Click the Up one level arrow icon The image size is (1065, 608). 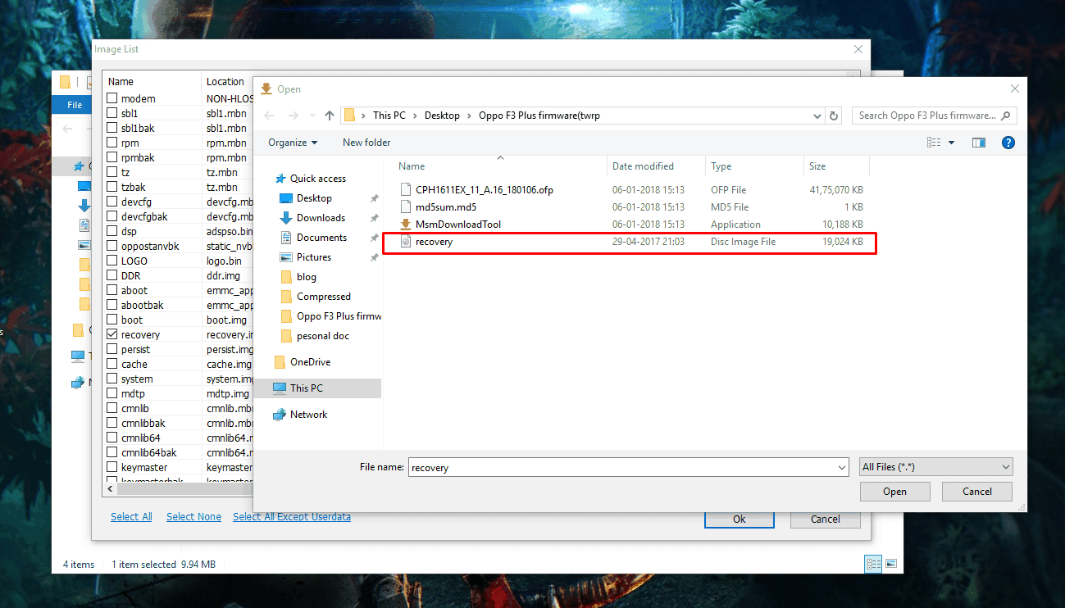tap(330, 116)
